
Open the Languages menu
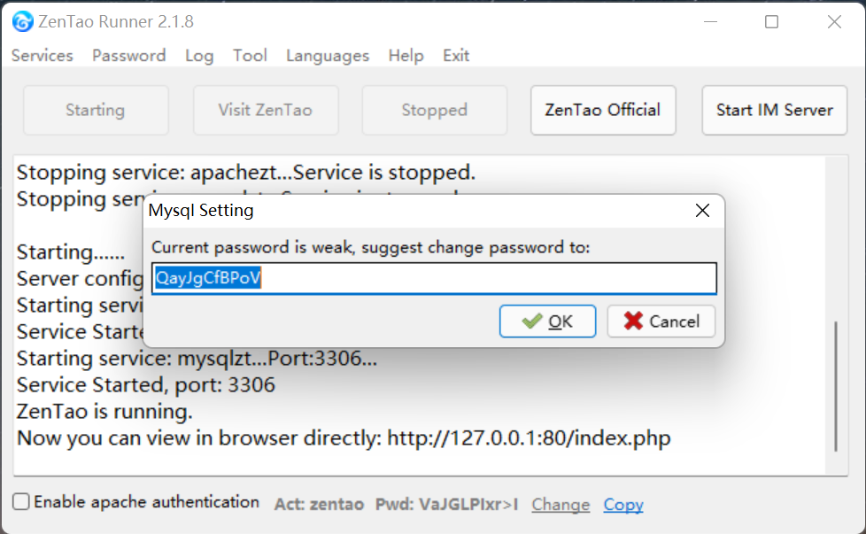pos(328,55)
